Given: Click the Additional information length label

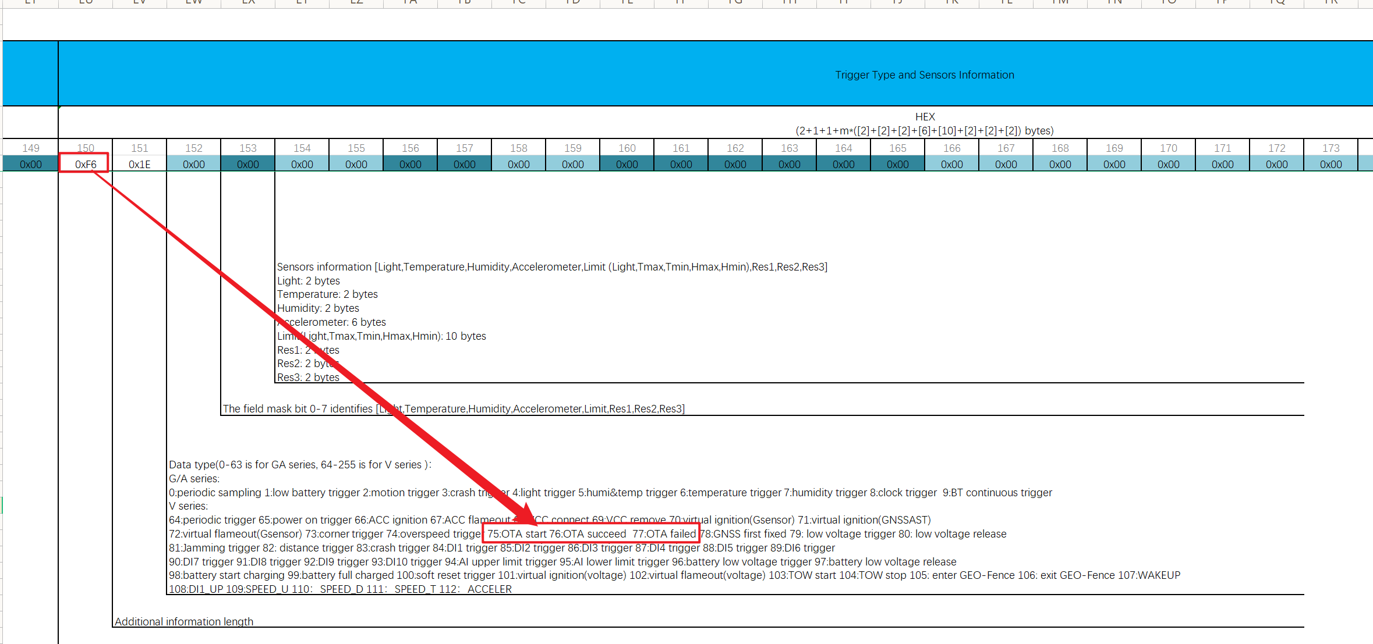Looking at the screenshot, I should 184,621.
